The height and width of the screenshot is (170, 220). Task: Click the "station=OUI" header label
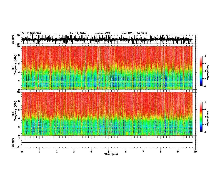coord(103,33)
